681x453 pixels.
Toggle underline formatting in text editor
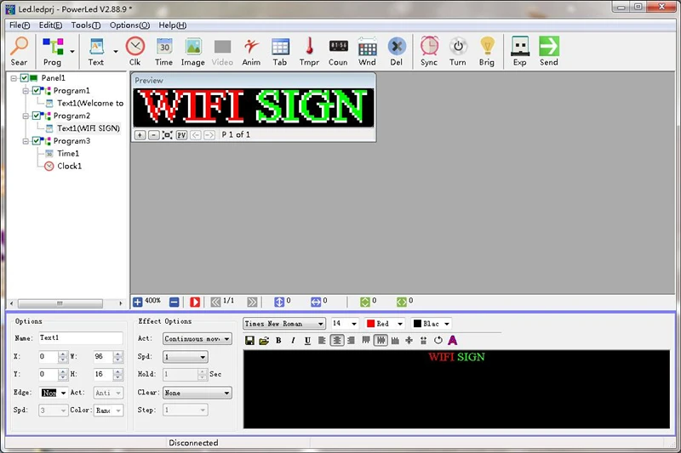[307, 341]
